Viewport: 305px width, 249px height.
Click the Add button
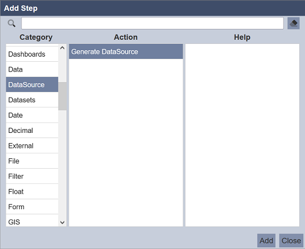pos(266,241)
